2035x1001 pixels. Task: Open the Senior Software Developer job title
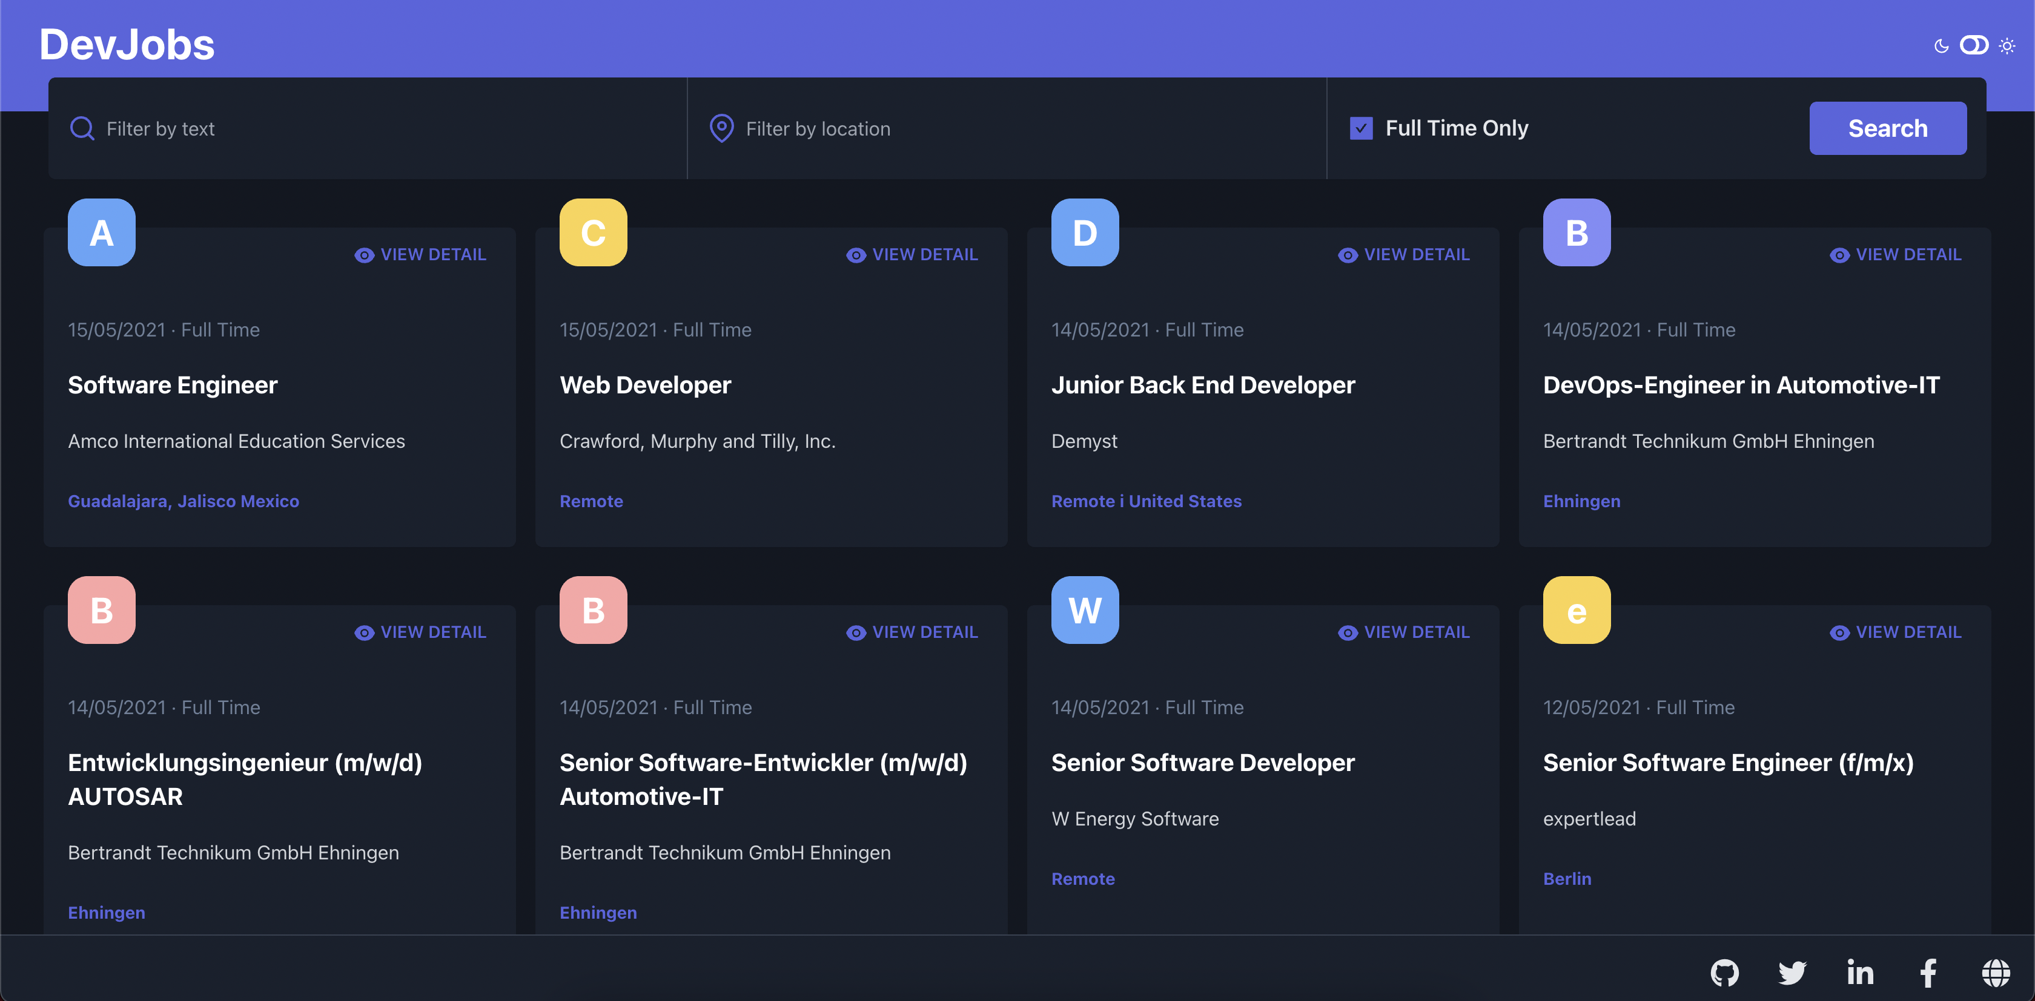click(1202, 763)
